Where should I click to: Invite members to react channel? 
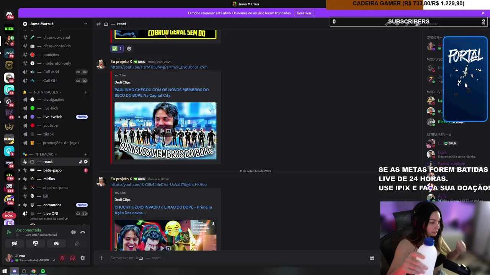tap(80, 162)
